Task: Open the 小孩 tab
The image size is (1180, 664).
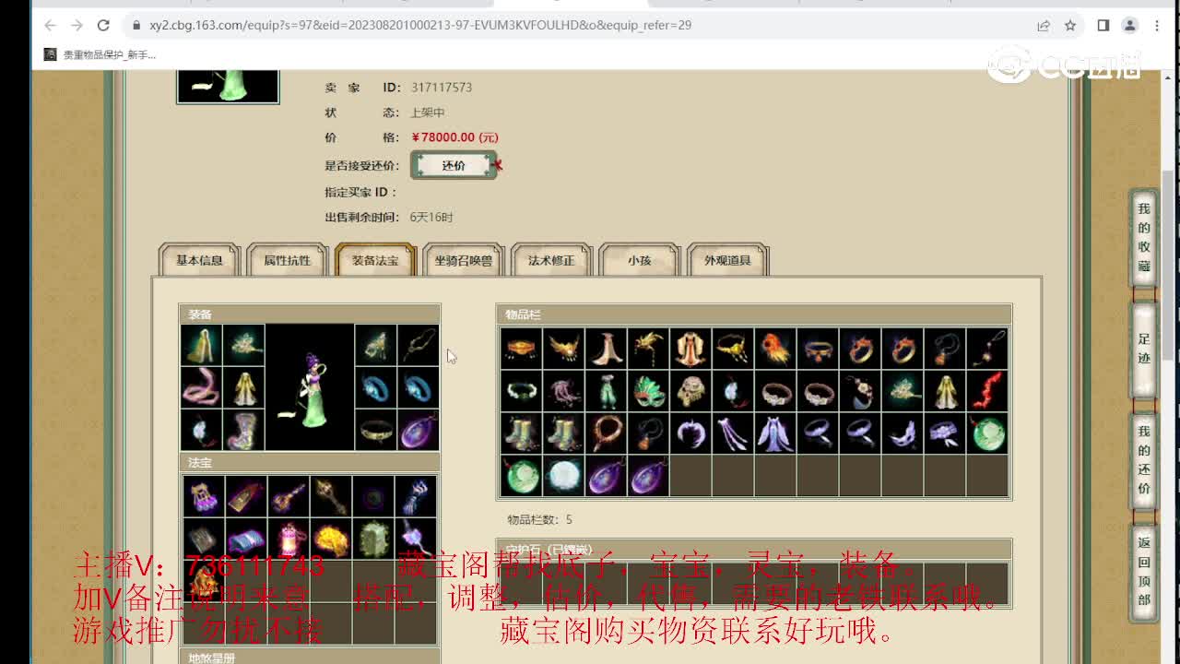Action: click(x=640, y=260)
